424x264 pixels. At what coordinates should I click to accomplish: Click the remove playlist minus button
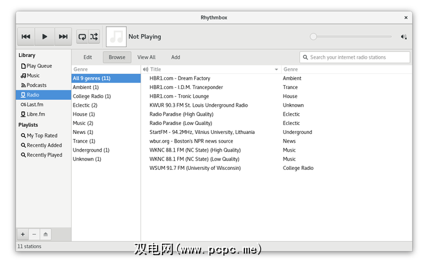click(x=34, y=234)
